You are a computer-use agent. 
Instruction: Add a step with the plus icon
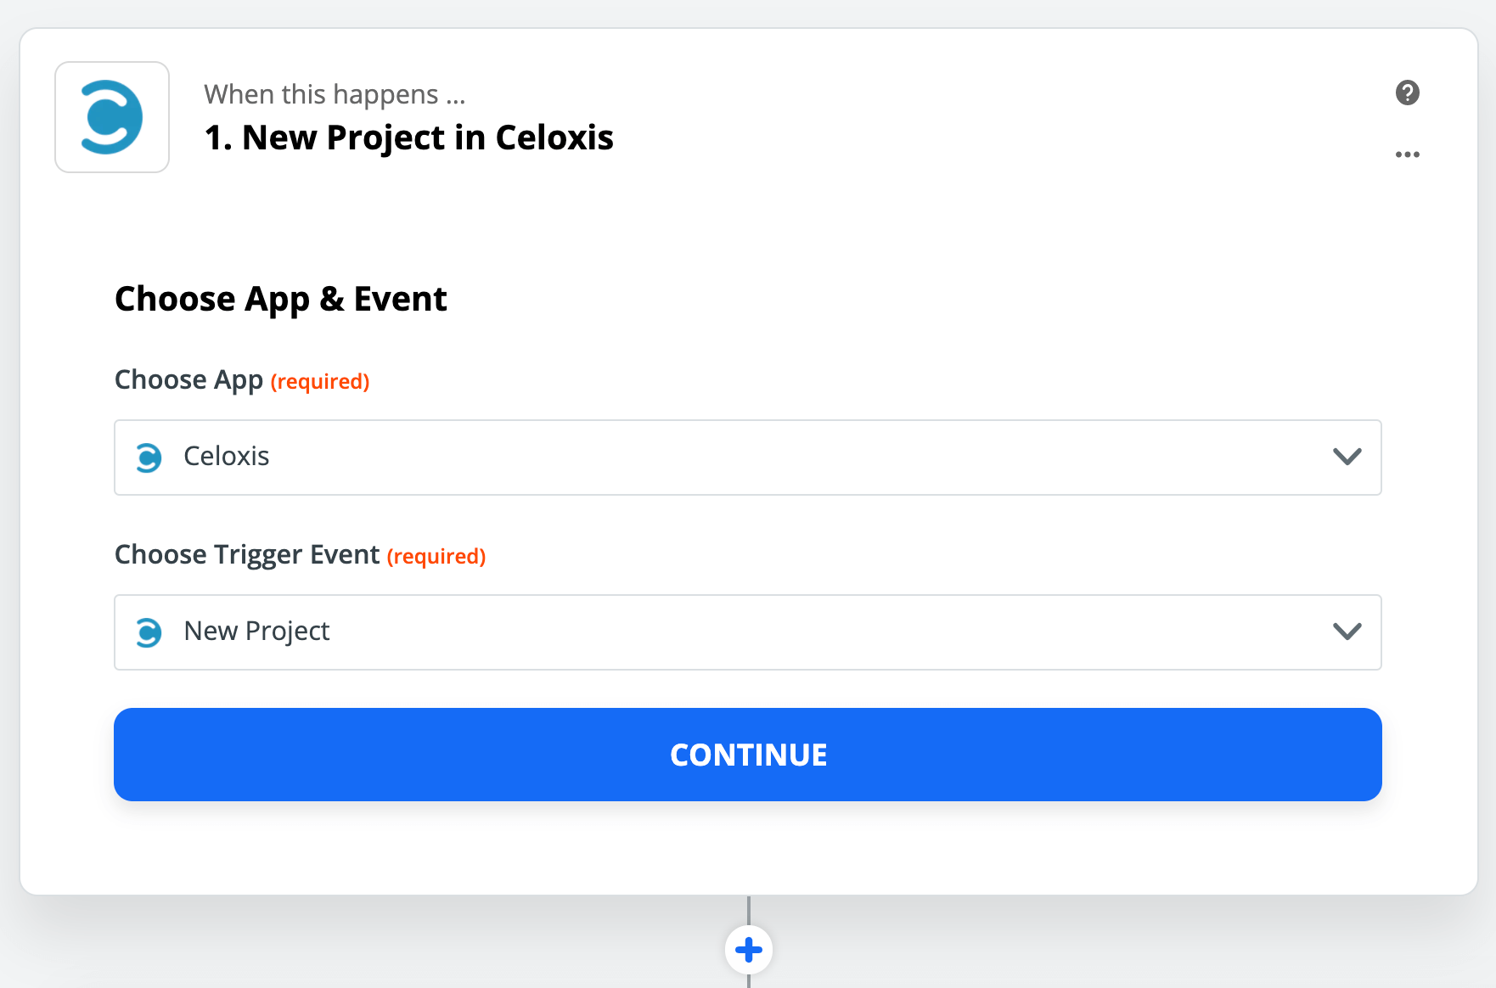click(748, 950)
